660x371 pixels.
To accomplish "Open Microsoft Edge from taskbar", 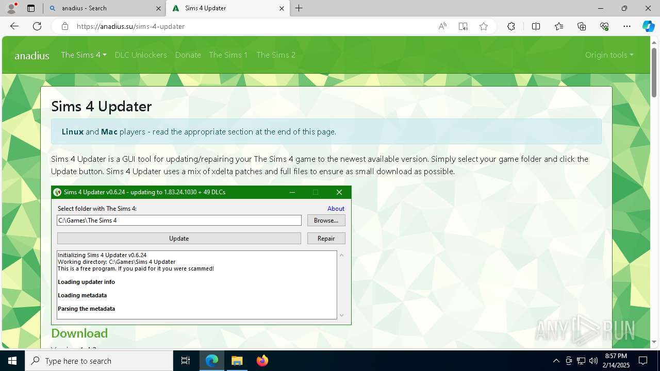I will point(212,361).
